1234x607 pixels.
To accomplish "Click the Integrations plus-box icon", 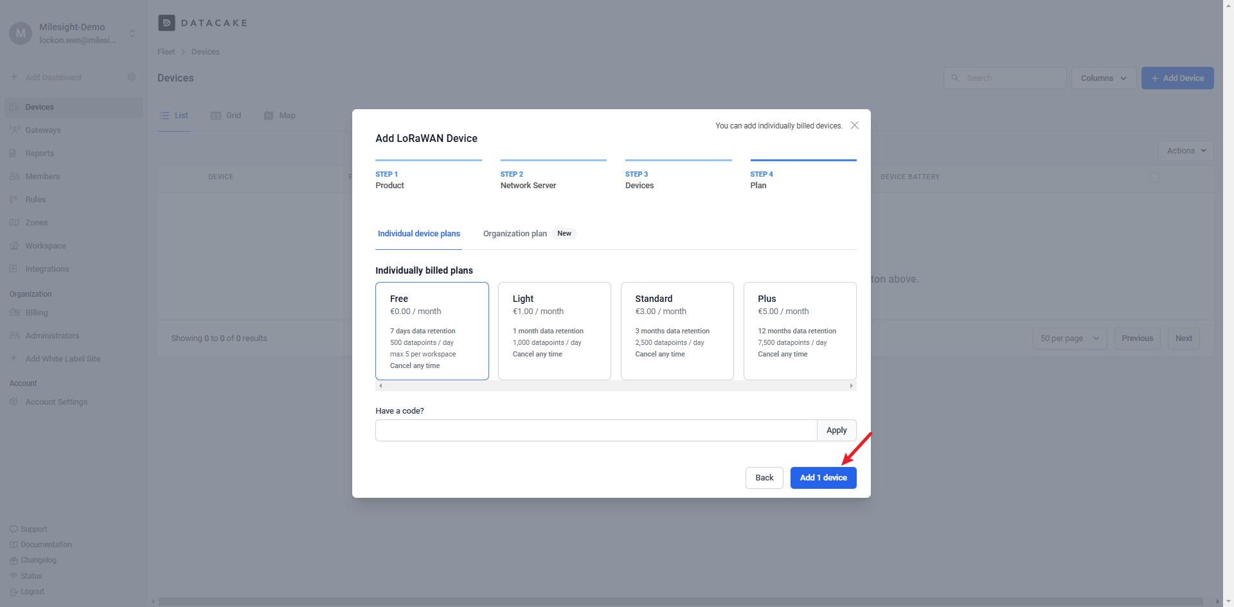I will tap(13, 268).
